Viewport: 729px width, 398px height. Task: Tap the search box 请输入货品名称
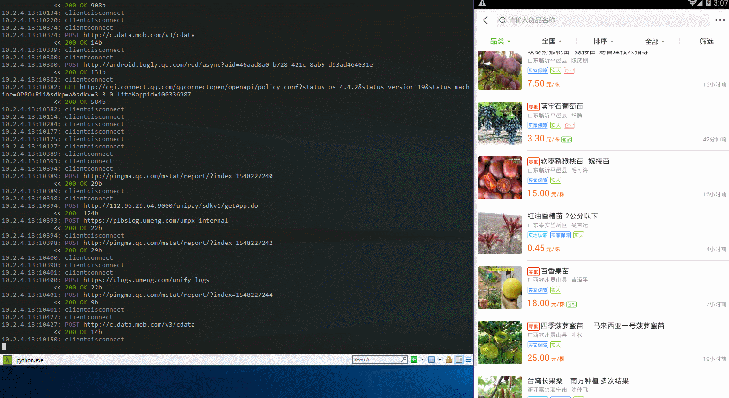point(603,20)
